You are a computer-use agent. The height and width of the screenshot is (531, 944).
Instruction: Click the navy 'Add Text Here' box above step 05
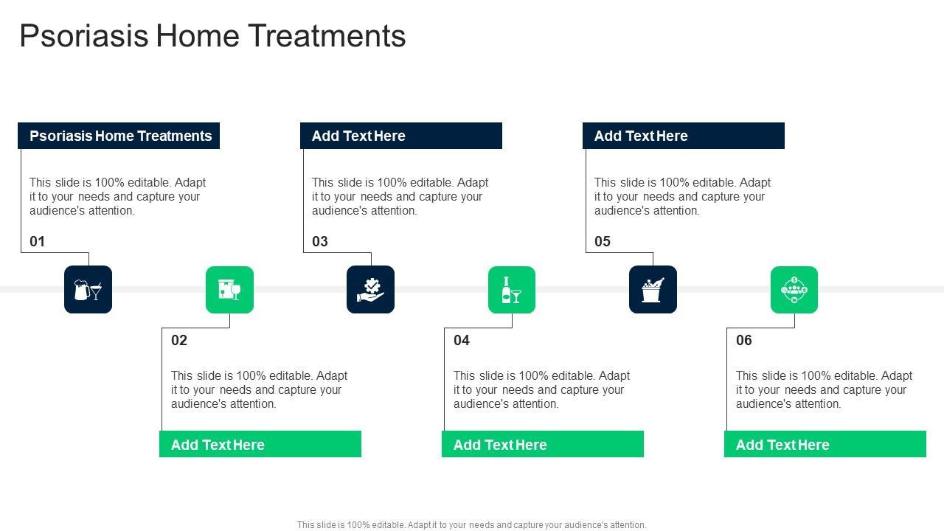coord(684,136)
